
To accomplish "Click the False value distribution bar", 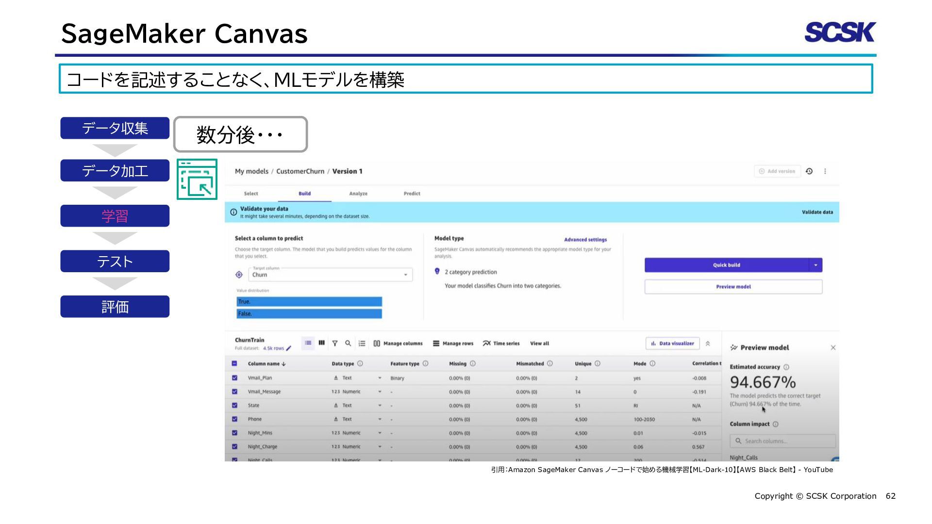I will (309, 314).
